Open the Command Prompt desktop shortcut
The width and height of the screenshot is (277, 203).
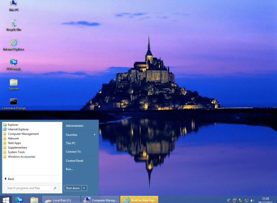(13, 104)
